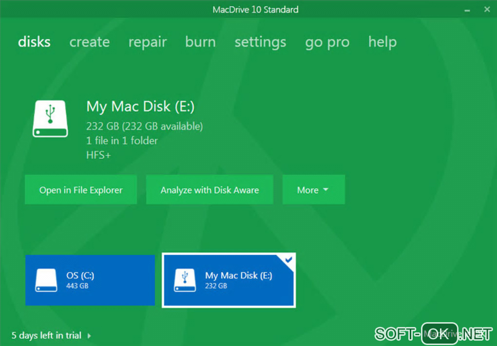
Task: Open the help tab
Action: [x=382, y=42]
